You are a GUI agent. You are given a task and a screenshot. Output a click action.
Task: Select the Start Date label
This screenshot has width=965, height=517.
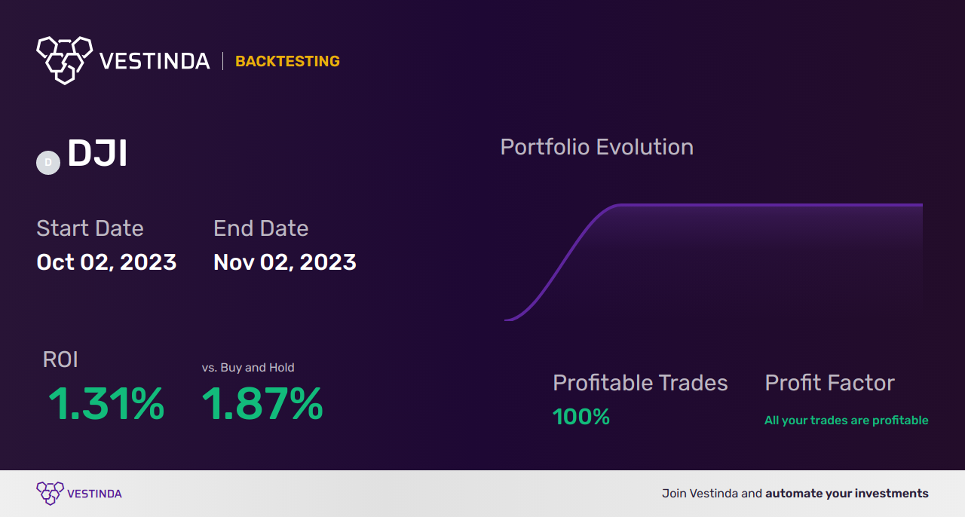(x=90, y=228)
